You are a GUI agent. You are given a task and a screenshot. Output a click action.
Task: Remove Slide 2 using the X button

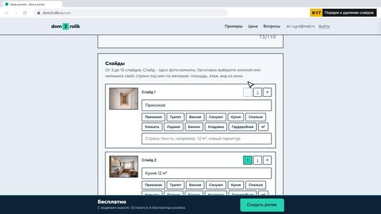[267, 160]
